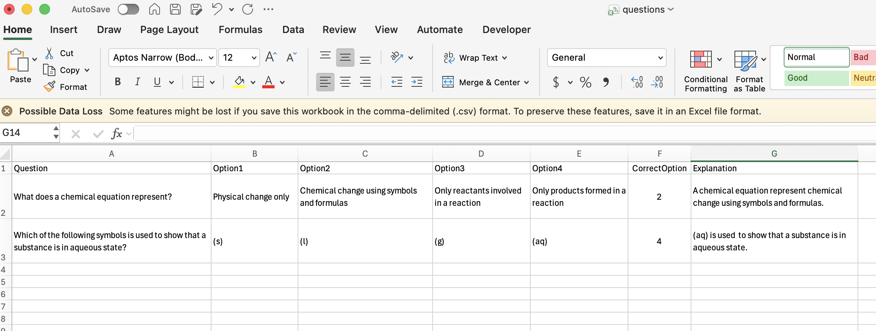Click the Conditional Formatting button

pos(706,71)
